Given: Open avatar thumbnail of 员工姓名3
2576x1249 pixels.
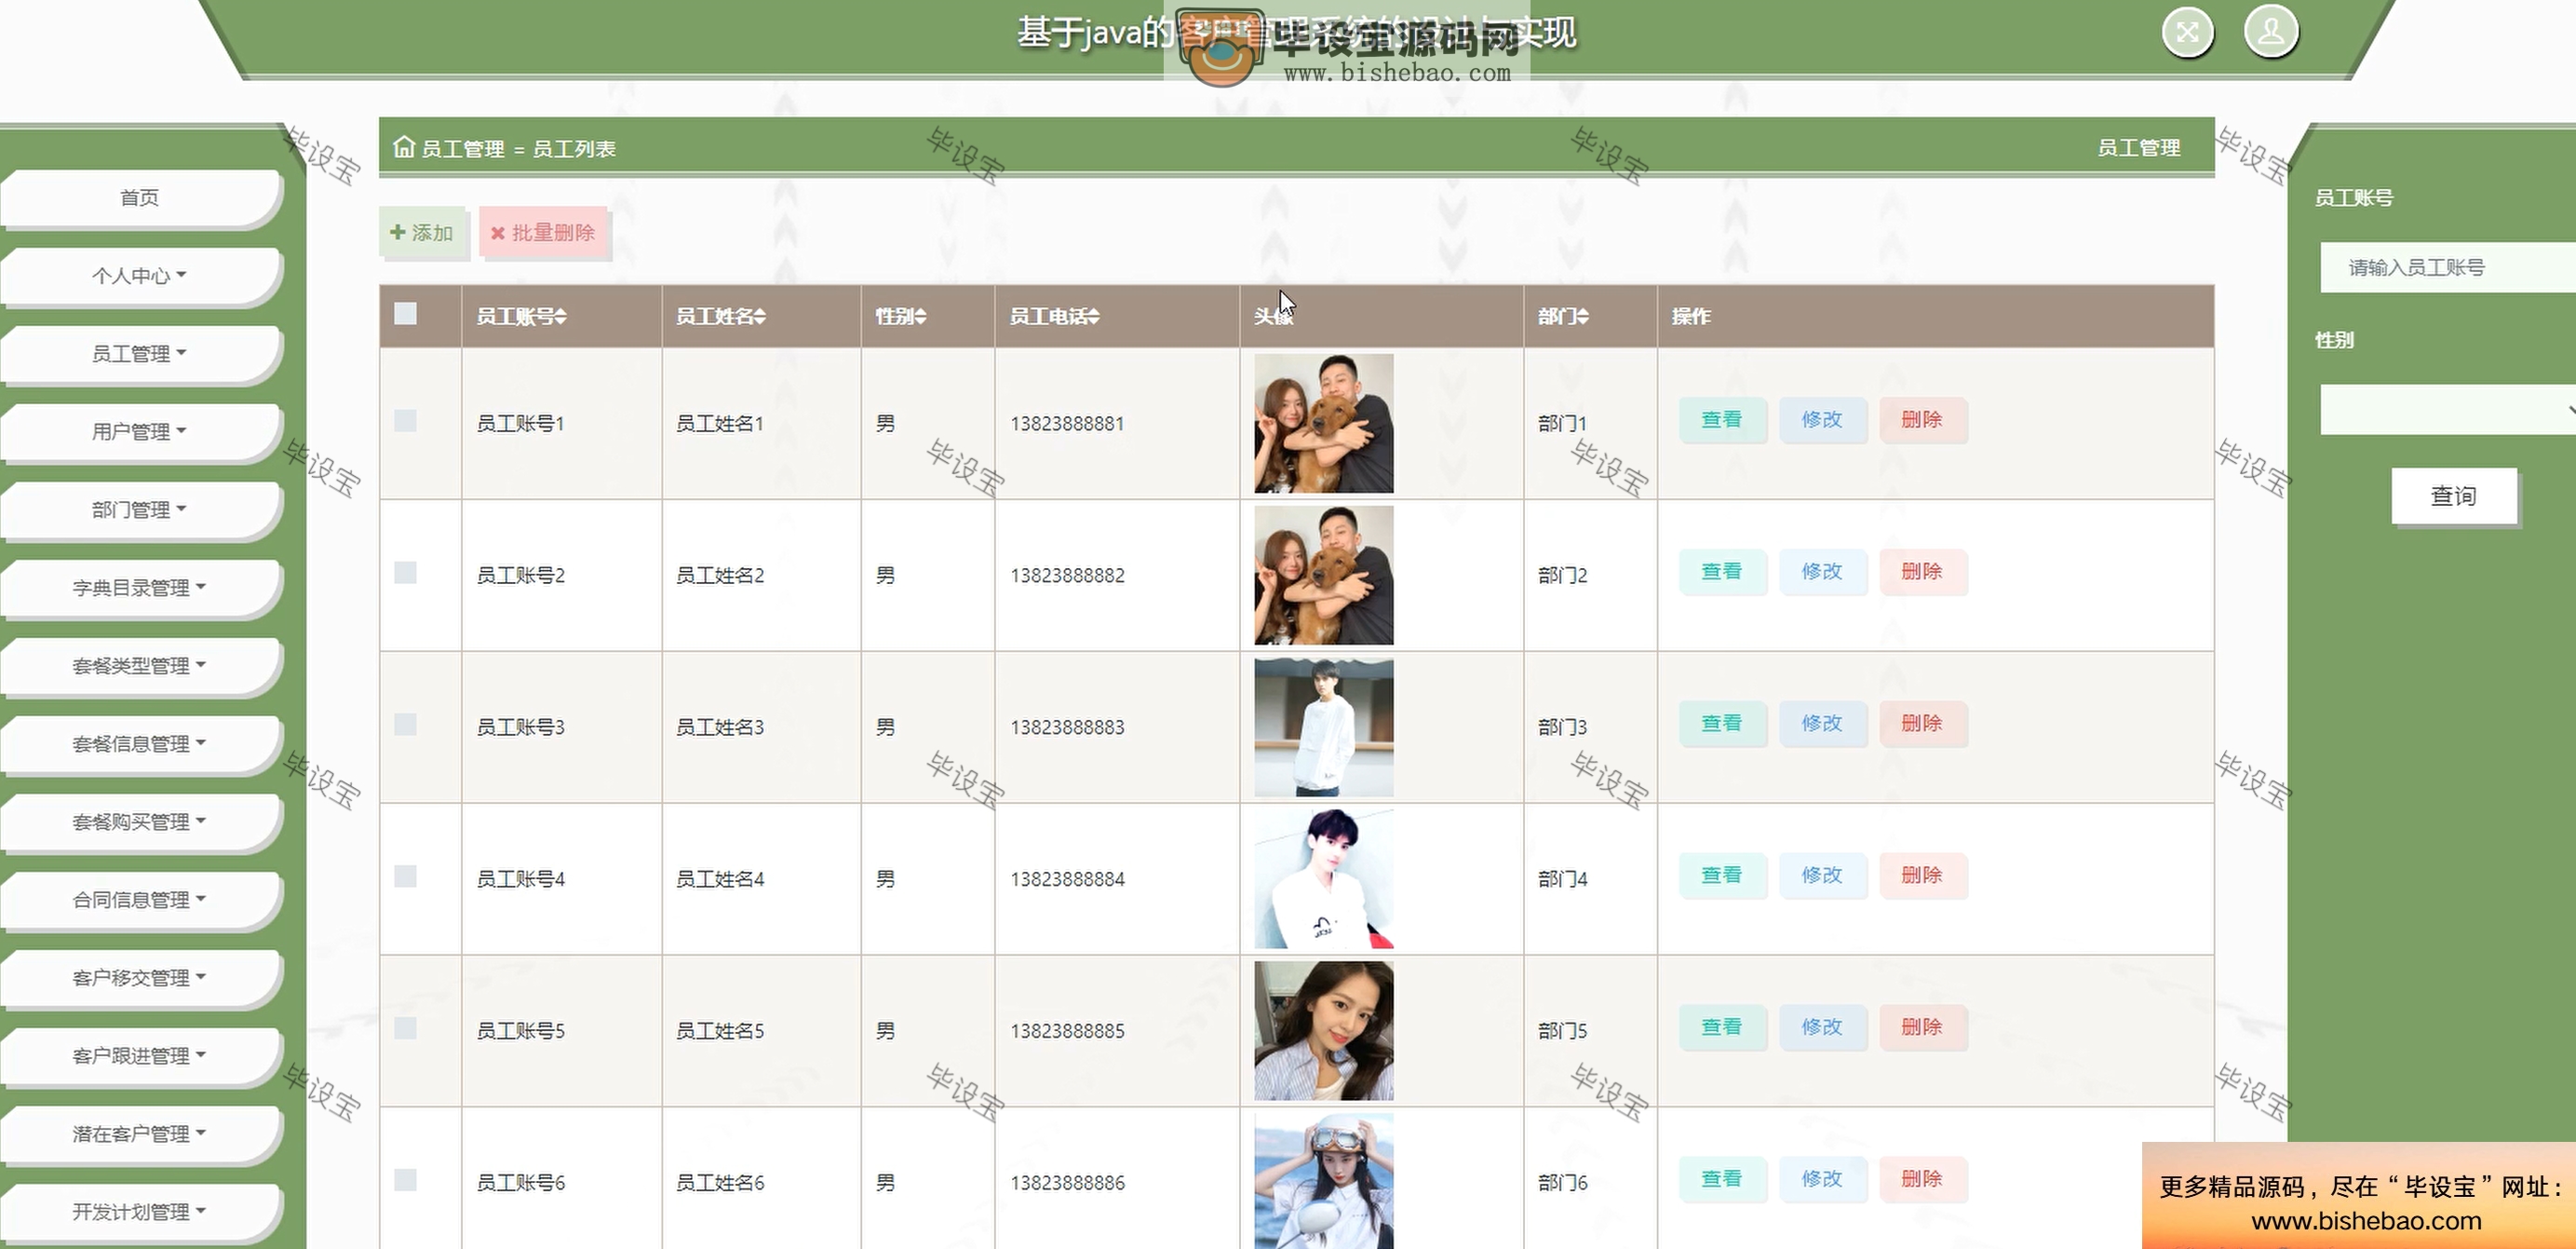Looking at the screenshot, I should [1323, 727].
